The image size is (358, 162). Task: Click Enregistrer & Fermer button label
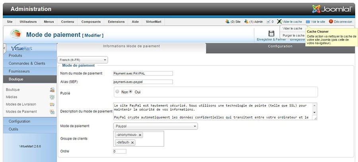coord(271,39)
